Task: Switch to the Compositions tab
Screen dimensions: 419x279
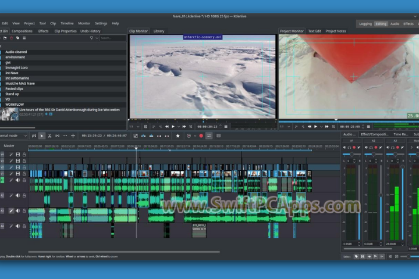Action: (22, 31)
